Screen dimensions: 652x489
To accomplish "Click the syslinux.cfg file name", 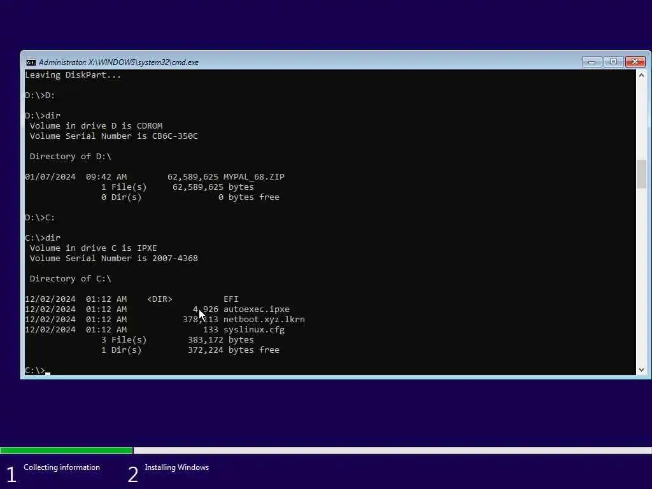I will coord(254,329).
